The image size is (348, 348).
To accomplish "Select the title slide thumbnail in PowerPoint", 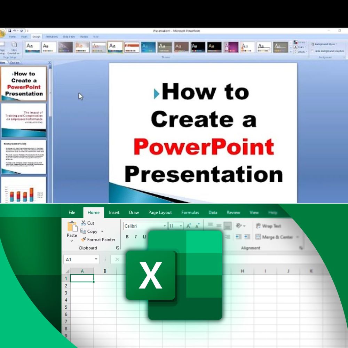I will point(24,84).
